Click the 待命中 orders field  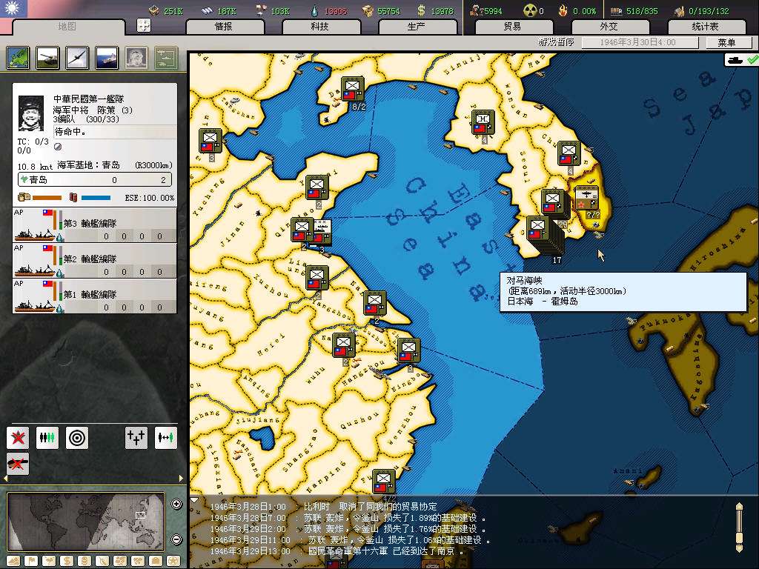coord(115,132)
